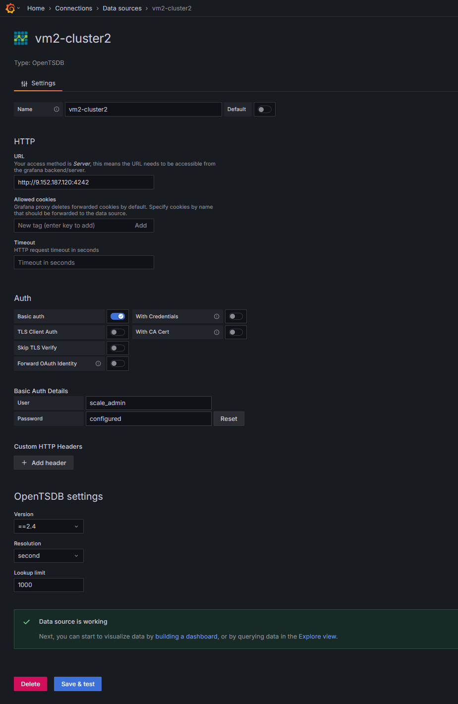The height and width of the screenshot is (704, 458).
Task: Show the With Credentials info icon
Action: [217, 316]
